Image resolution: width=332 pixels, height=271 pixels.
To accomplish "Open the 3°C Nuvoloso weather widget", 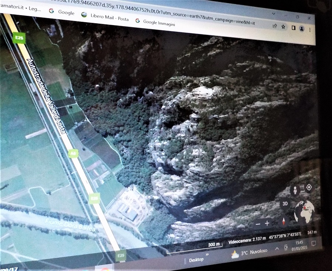I will pos(249,253).
